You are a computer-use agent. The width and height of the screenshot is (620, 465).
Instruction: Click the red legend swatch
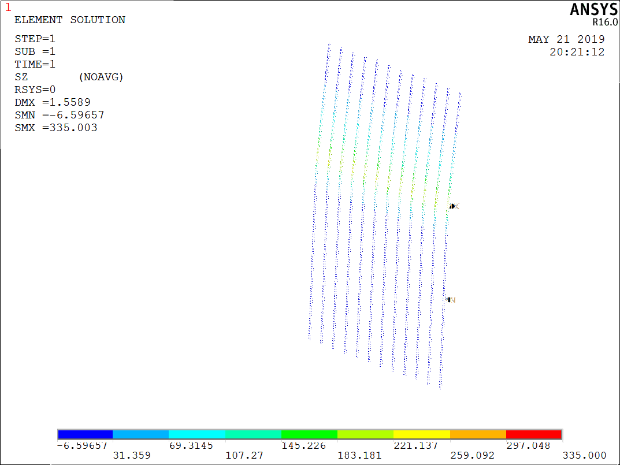click(534, 434)
